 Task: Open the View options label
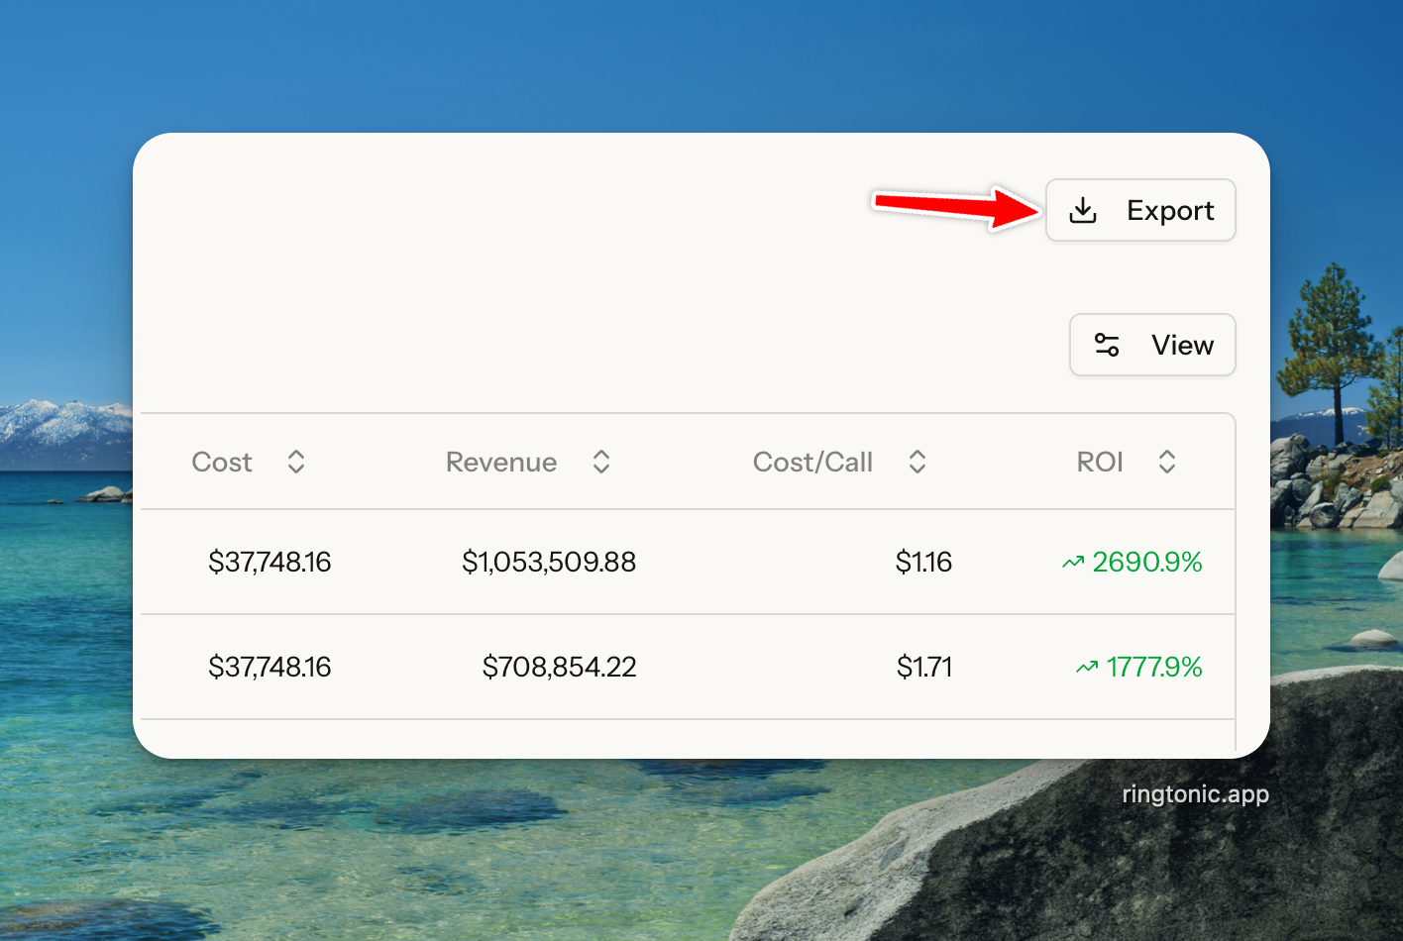pyautogui.click(x=1182, y=345)
